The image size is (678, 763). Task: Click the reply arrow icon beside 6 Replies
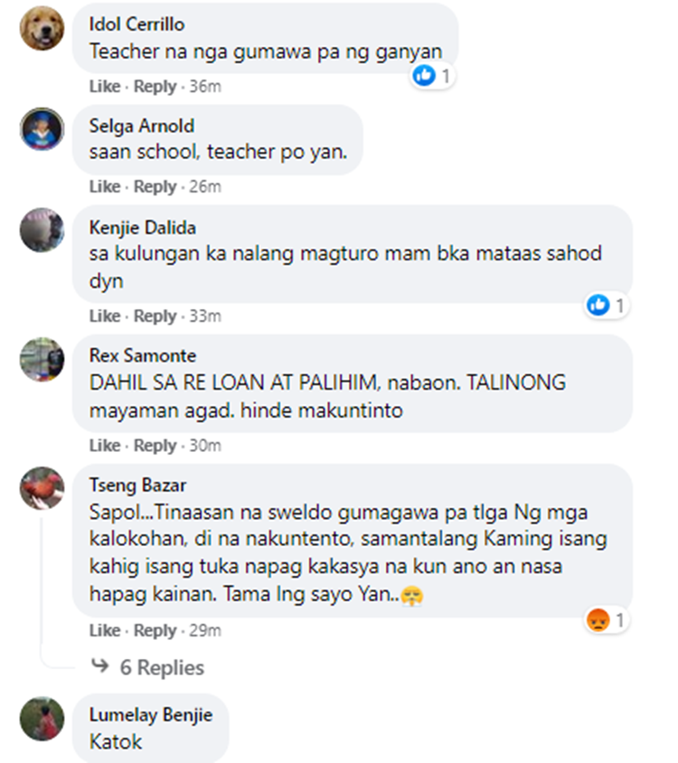[x=100, y=665]
